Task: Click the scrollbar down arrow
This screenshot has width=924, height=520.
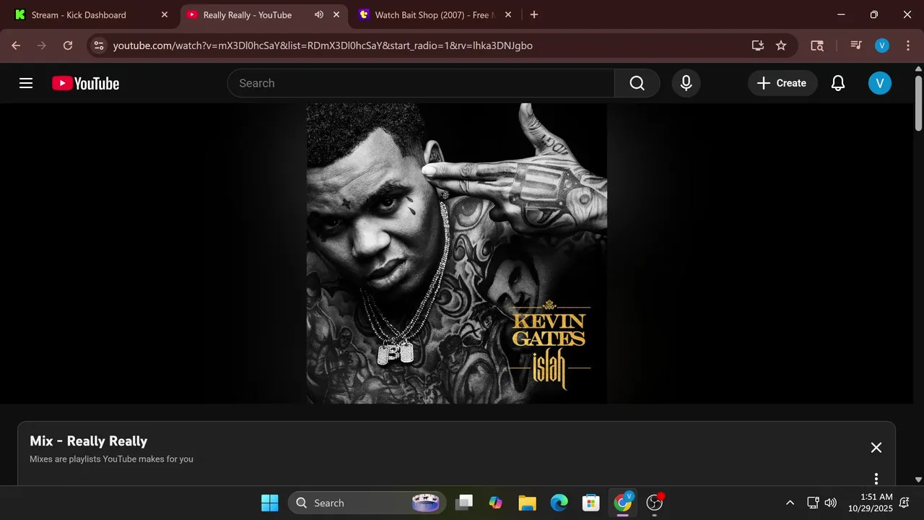Action: (918, 479)
